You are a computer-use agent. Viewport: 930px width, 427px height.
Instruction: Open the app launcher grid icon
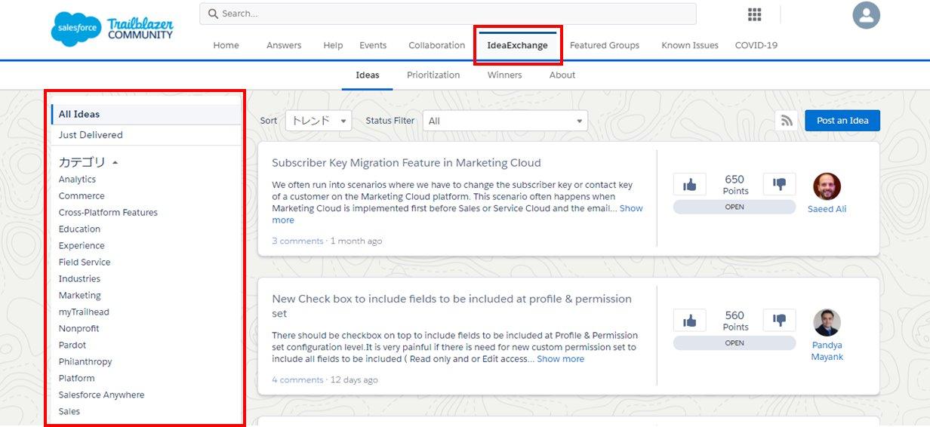[754, 14]
